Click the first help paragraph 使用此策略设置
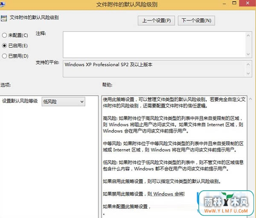 pos(174,102)
